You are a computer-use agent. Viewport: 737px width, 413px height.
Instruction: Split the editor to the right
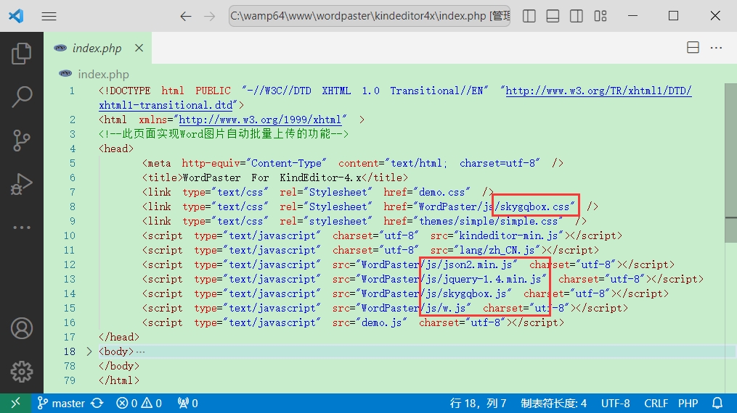(693, 48)
